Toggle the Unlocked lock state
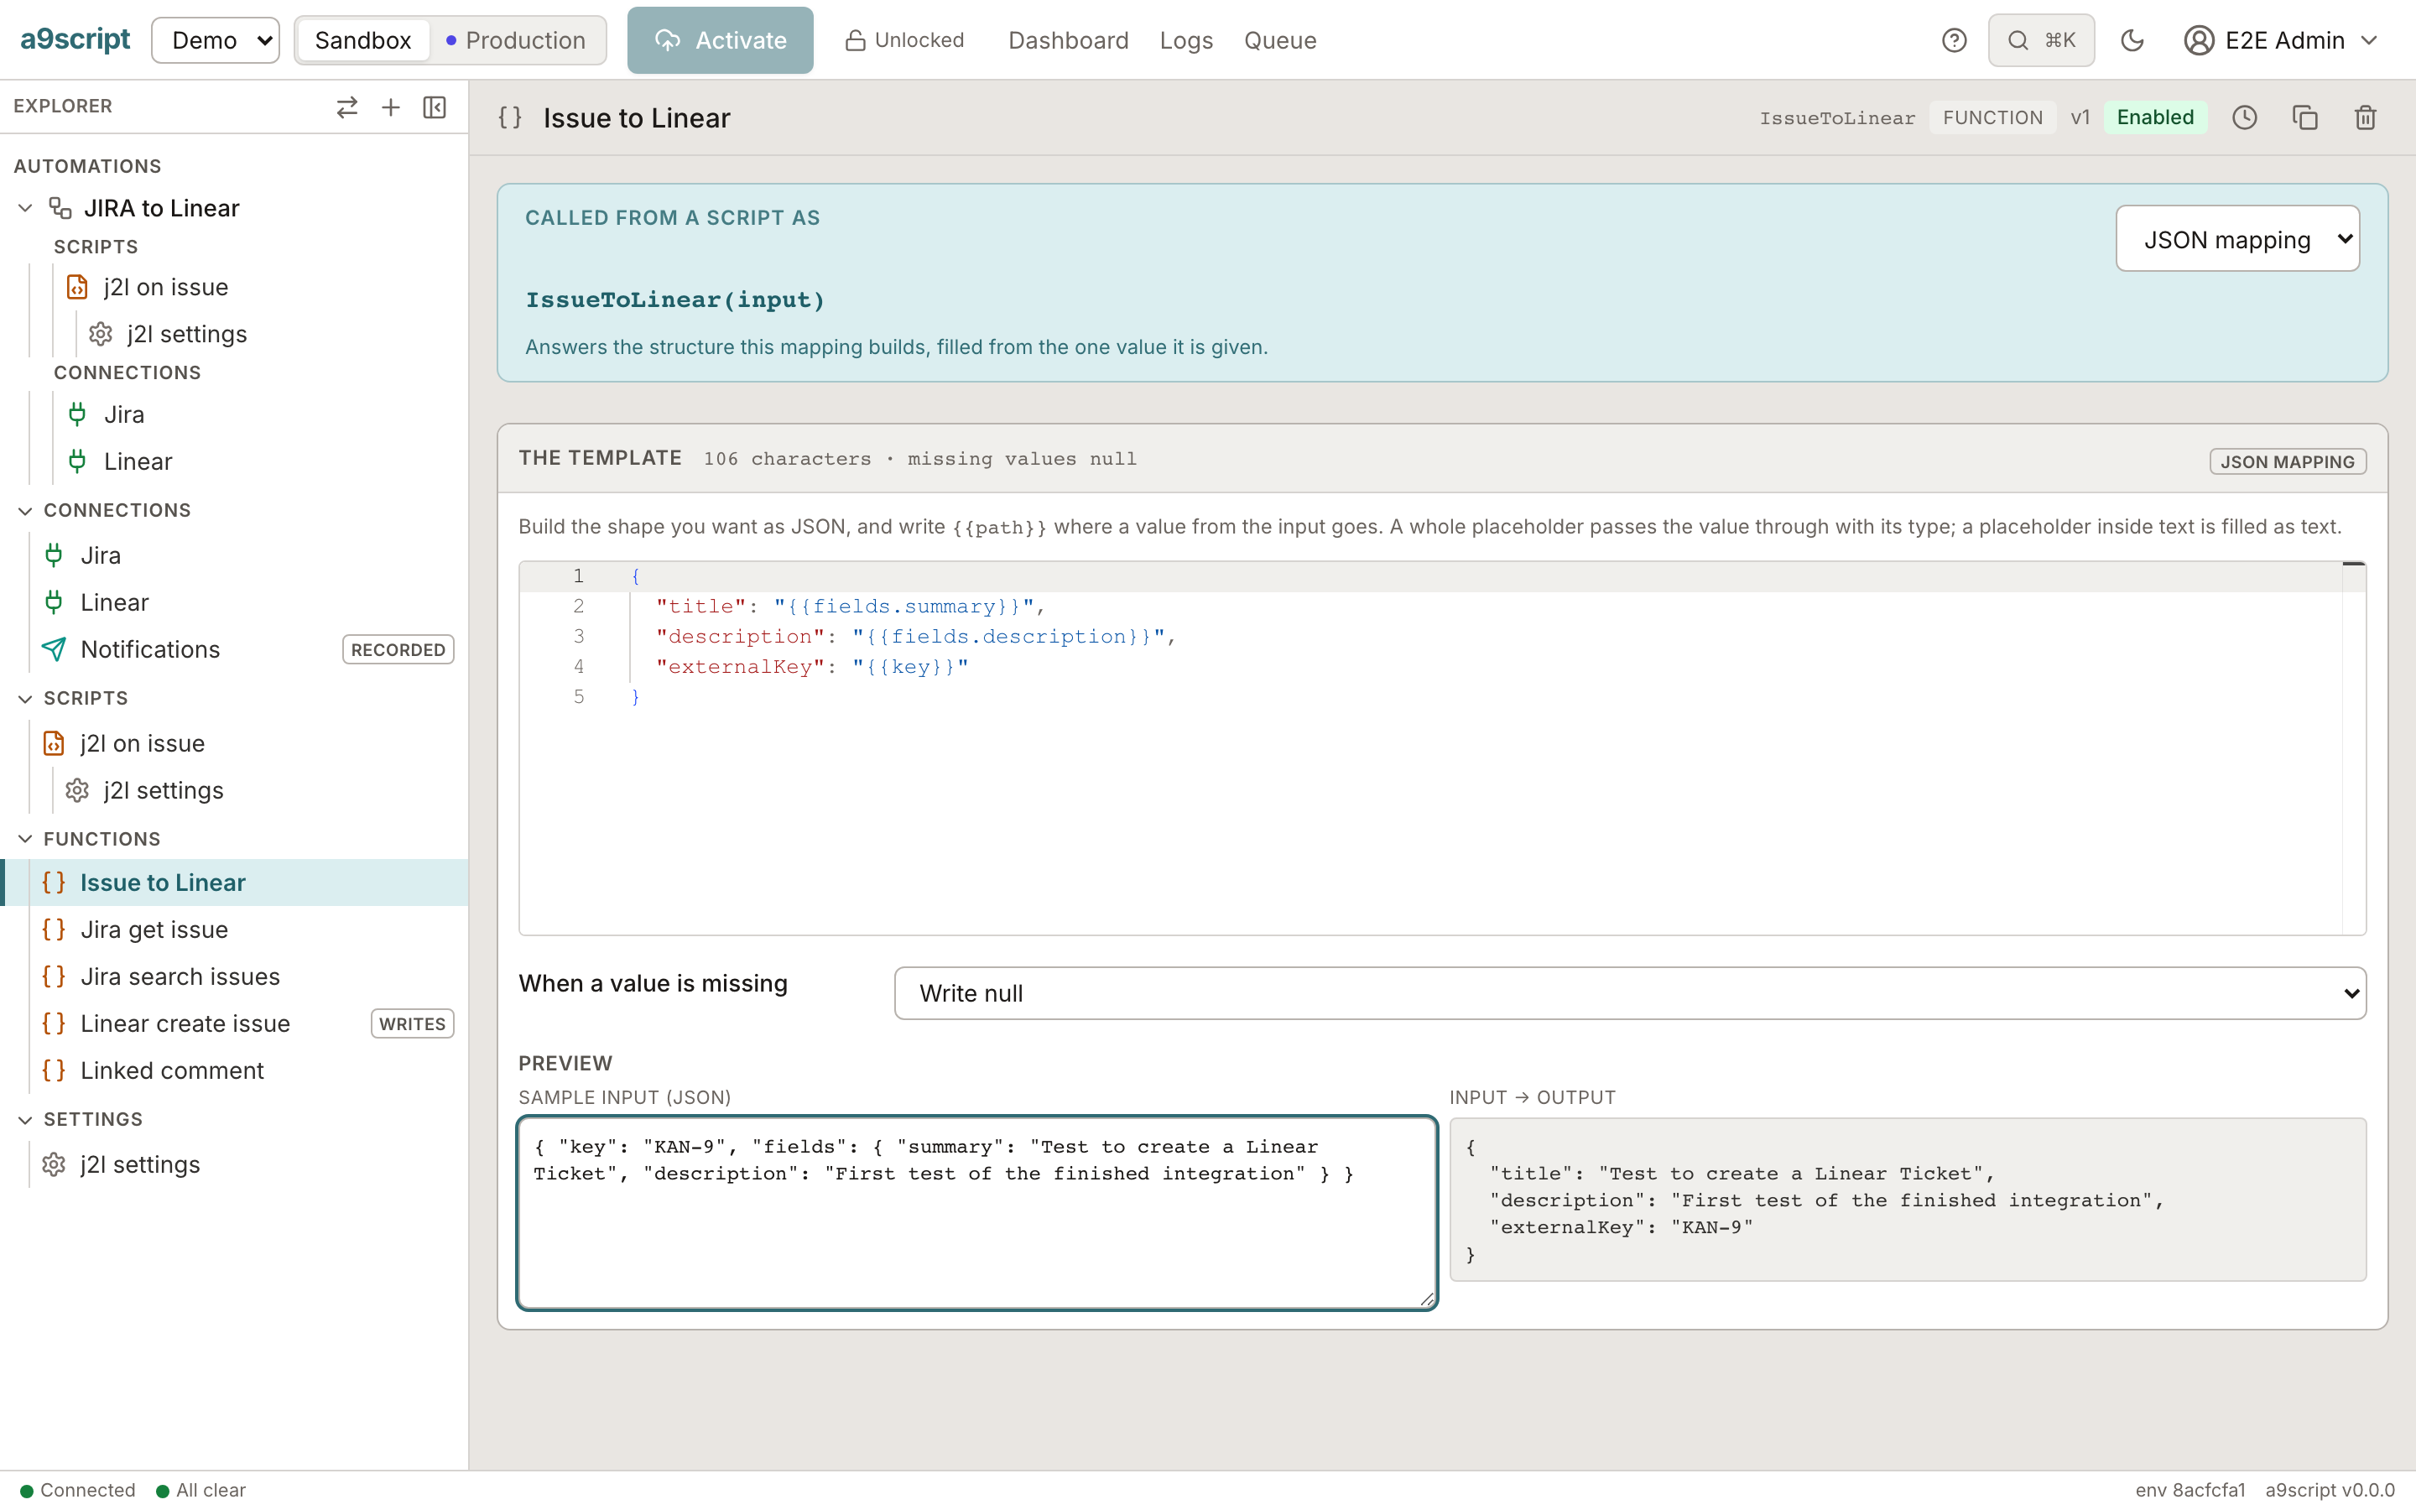The width and height of the screenshot is (2416, 1510). click(x=904, y=40)
